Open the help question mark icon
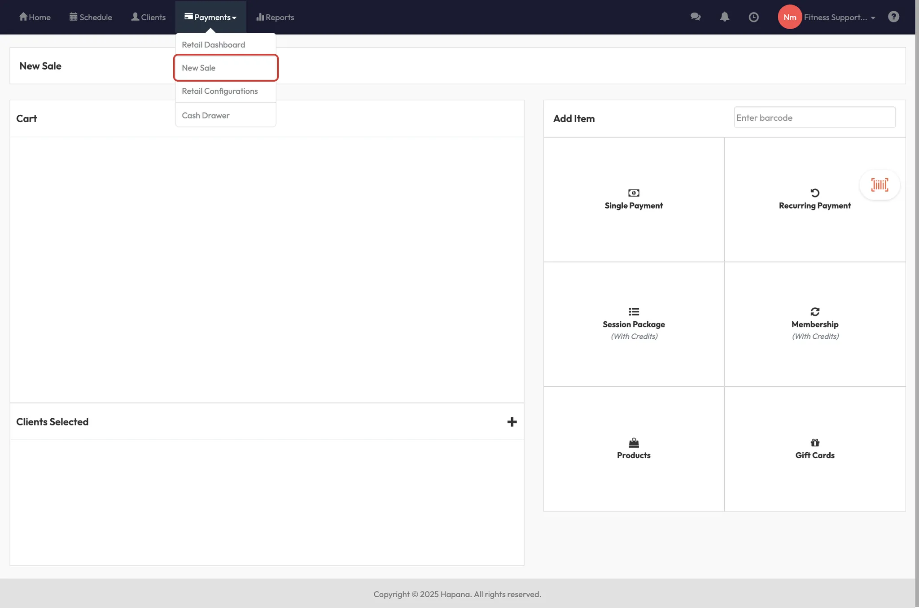This screenshot has height=608, width=919. coord(893,17)
